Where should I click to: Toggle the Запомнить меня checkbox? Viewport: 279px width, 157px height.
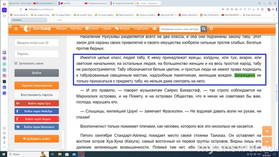click(x=16, y=63)
